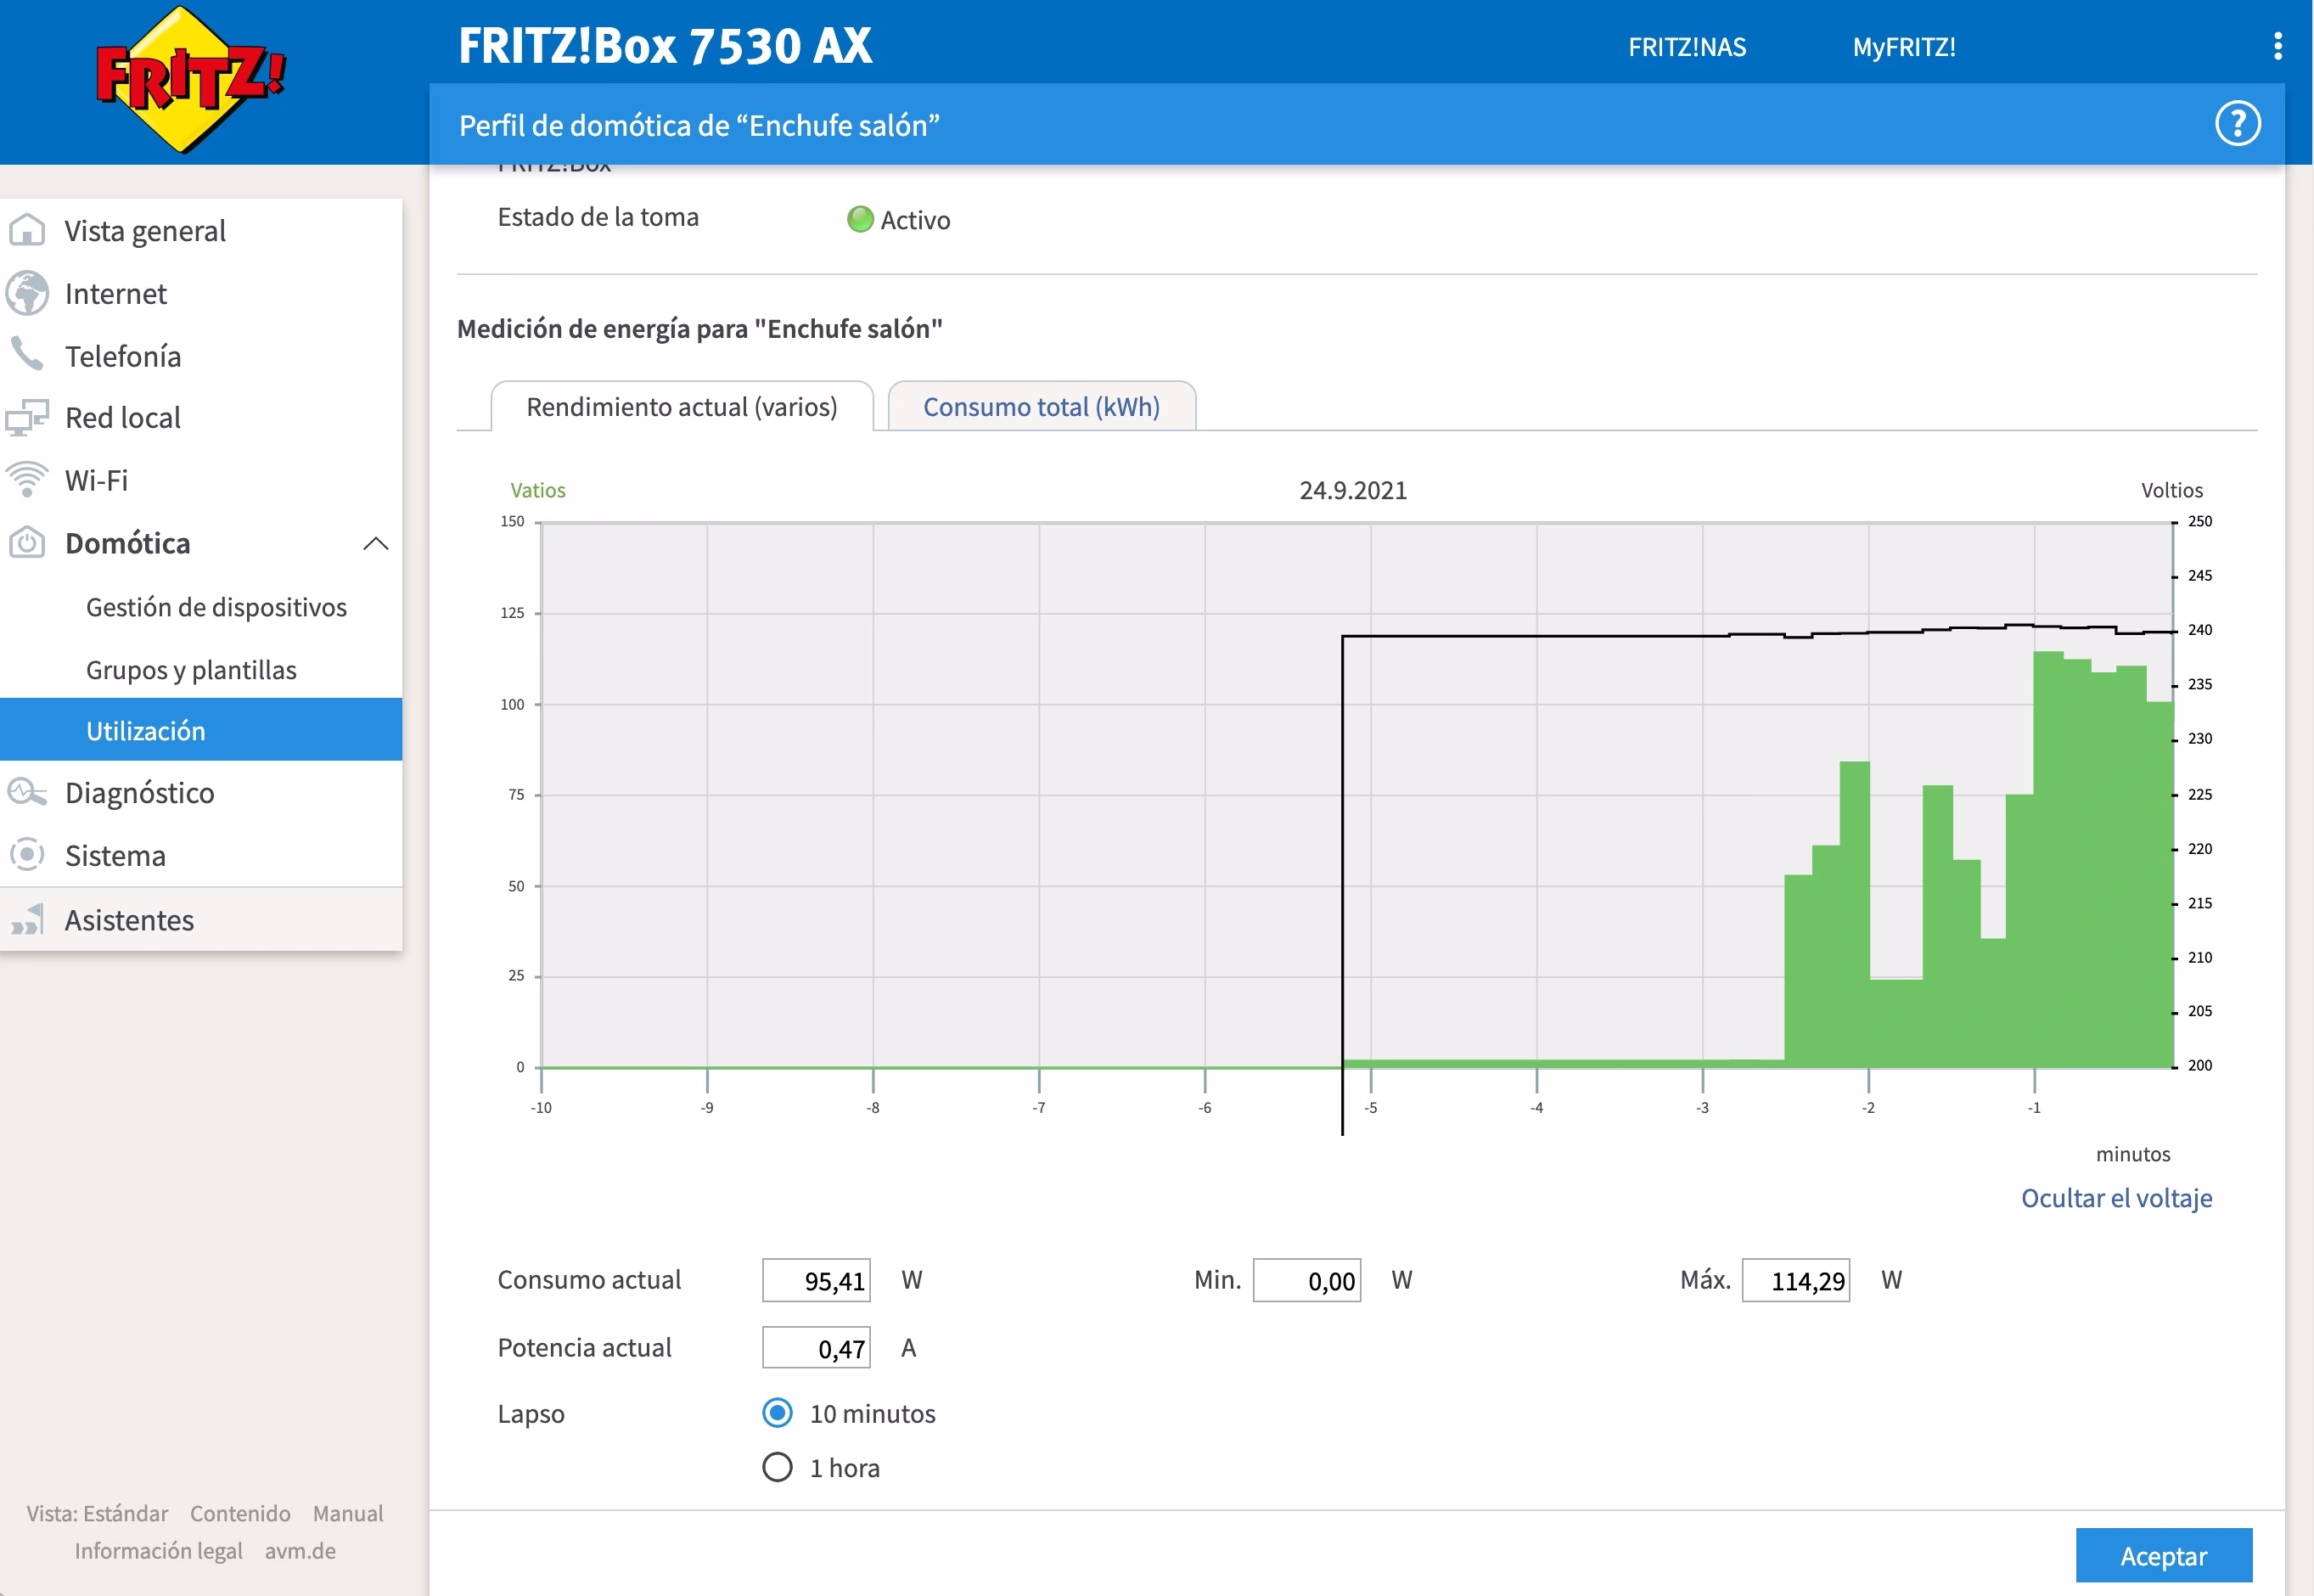Viewport: 2314px width, 1596px height.
Task: Switch to Rendimiento actual (varios) tab
Action: point(682,406)
